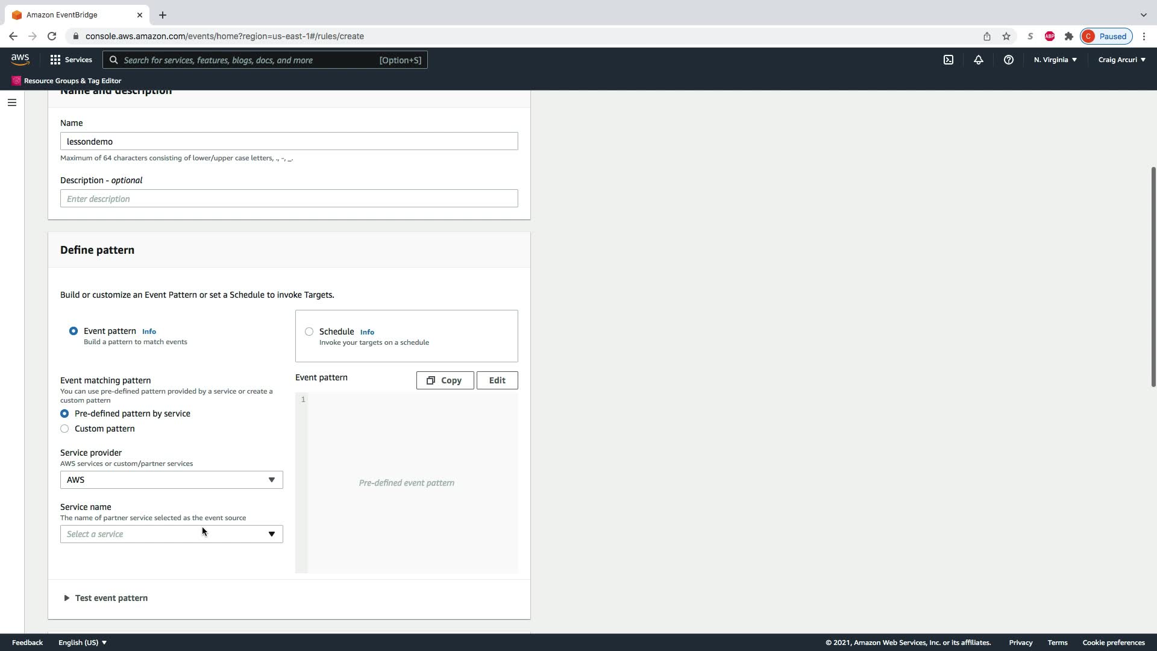Click the Edit event pattern button
Viewport: 1157px width, 651px height.
coord(497,380)
